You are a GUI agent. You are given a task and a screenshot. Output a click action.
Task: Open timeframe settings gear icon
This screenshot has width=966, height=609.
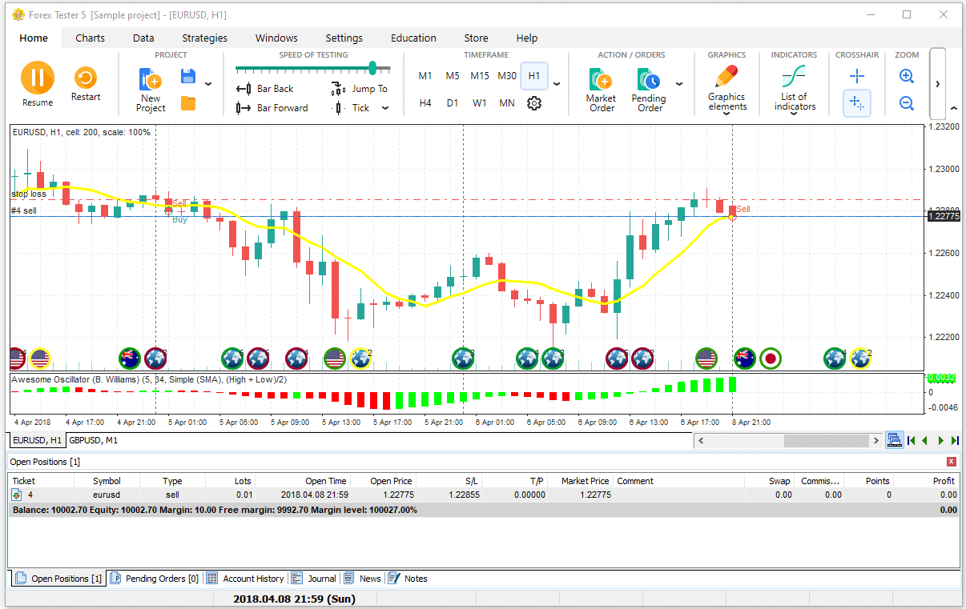534,103
